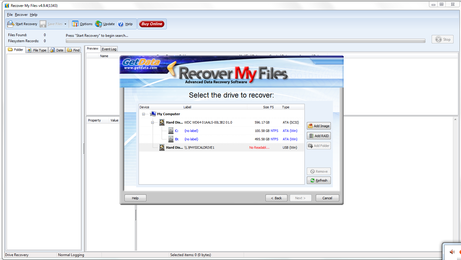Switch to the Date tab
The height and width of the screenshot is (260, 461).
click(x=57, y=50)
